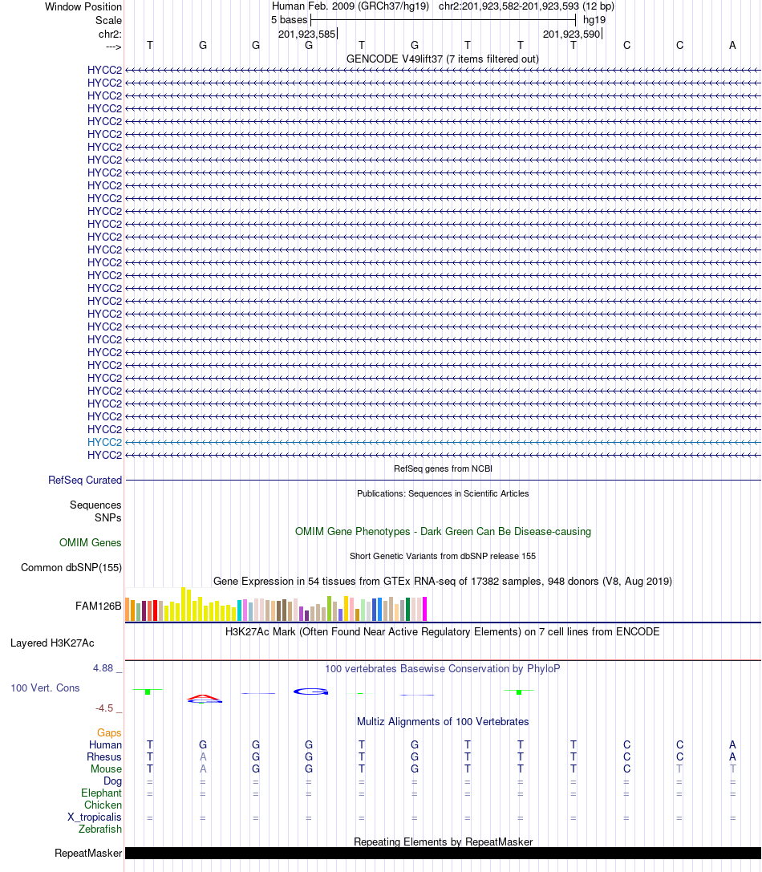The width and height of the screenshot is (762, 872).
Task: Click the magenta last bar of GTEx chart
Action: [x=425, y=609]
